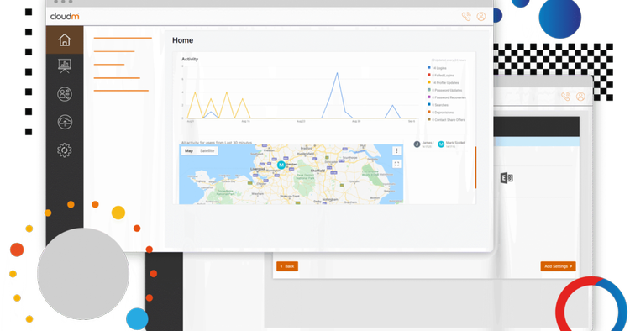Screen dimensions: 630x331
Task: Select the Map view tab
Action: click(189, 150)
